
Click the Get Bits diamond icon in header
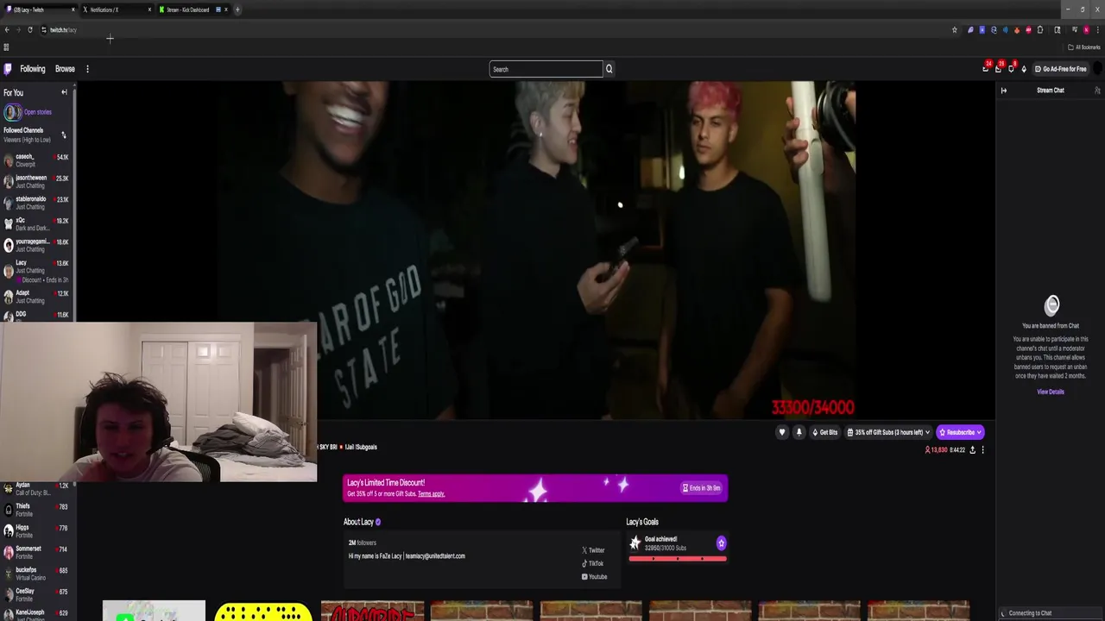tap(1024, 69)
